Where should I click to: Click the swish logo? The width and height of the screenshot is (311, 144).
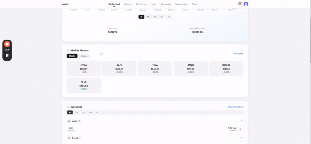[x=66, y=4]
